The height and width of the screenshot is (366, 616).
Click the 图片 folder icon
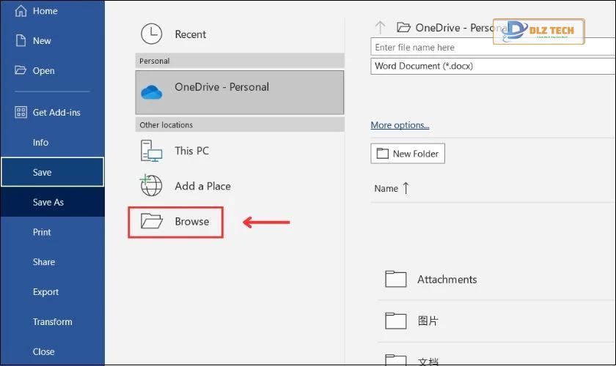[395, 321]
